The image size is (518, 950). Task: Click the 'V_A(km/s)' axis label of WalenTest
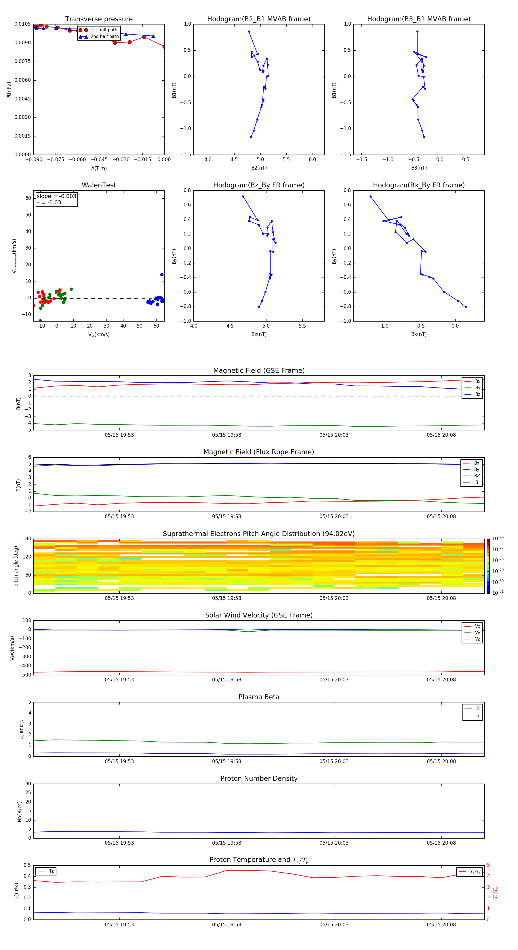pyautogui.click(x=99, y=335)
